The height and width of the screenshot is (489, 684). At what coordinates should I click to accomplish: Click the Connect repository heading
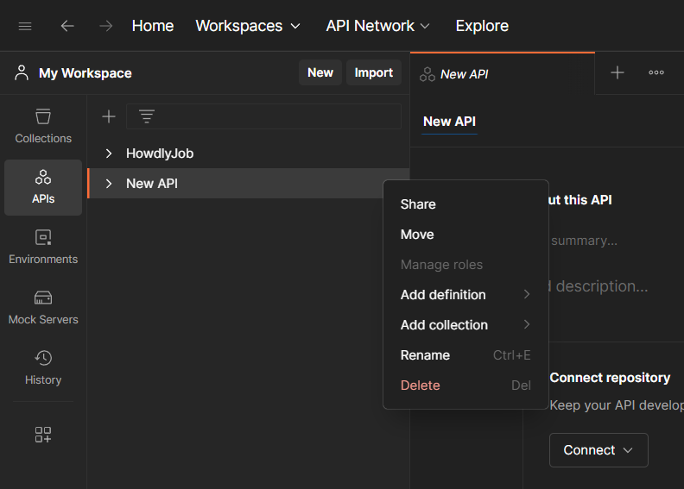click(610, 378)
